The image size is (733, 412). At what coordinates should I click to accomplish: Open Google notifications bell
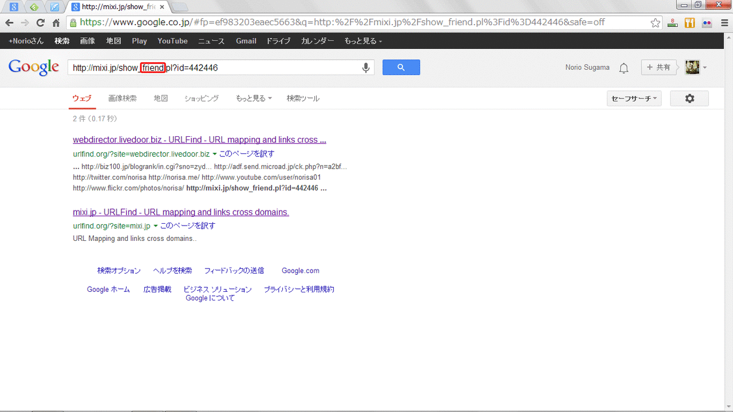[624, 68]
